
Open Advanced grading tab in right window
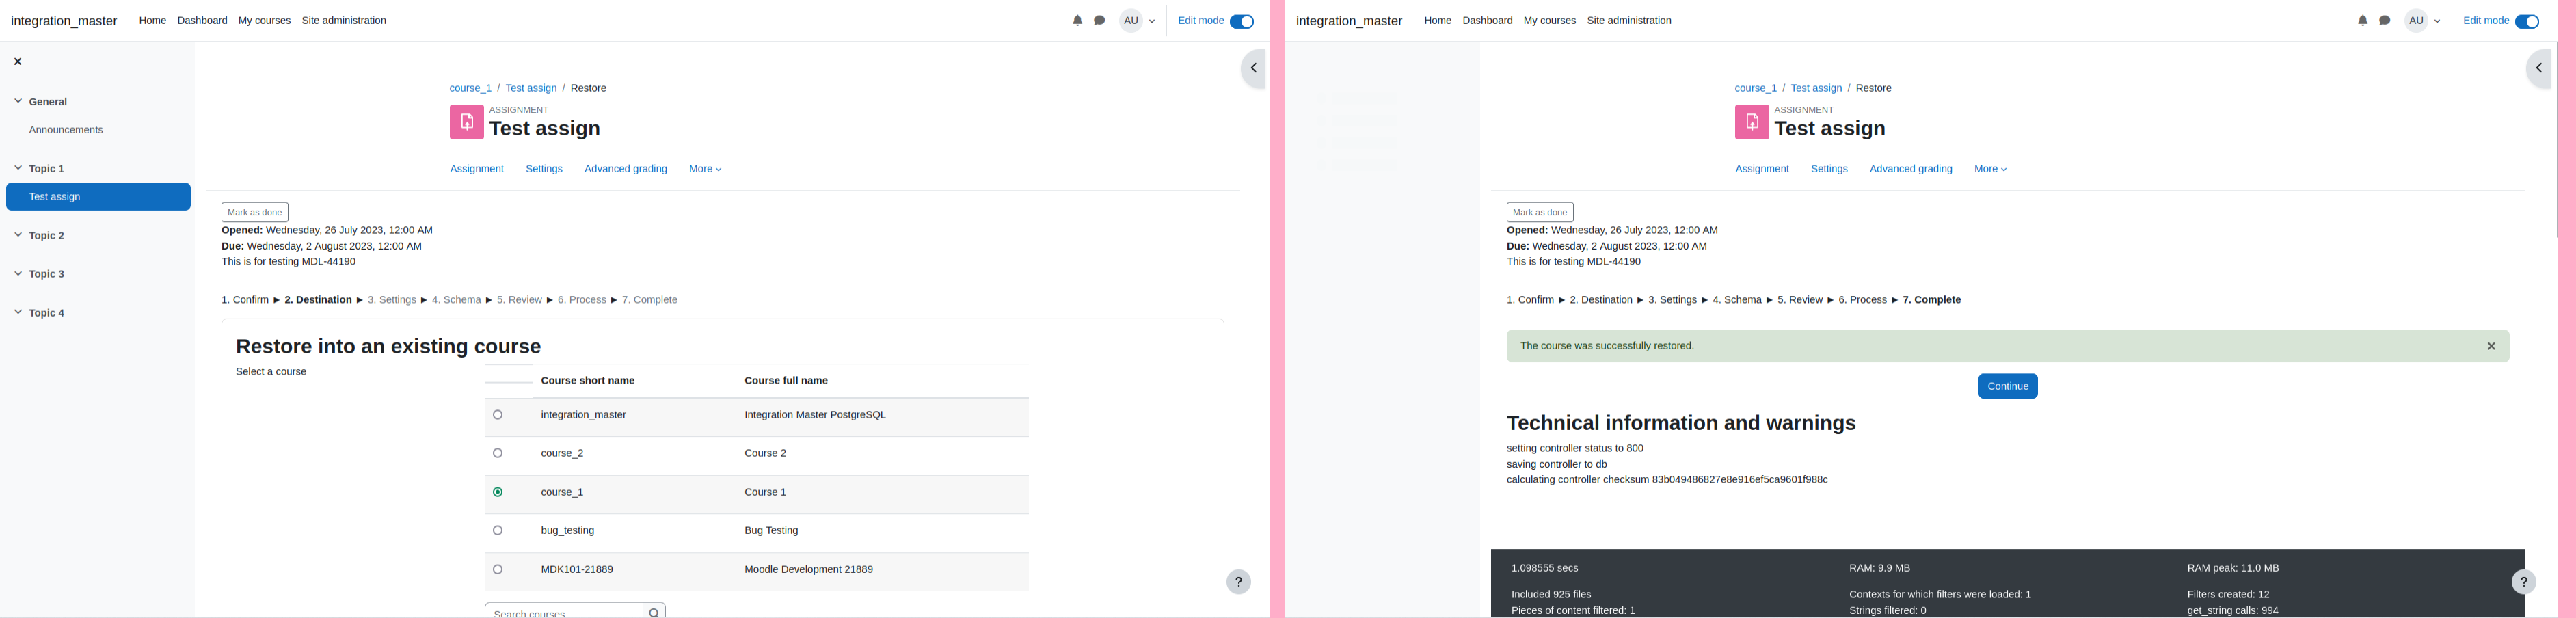pos(1911,169)
